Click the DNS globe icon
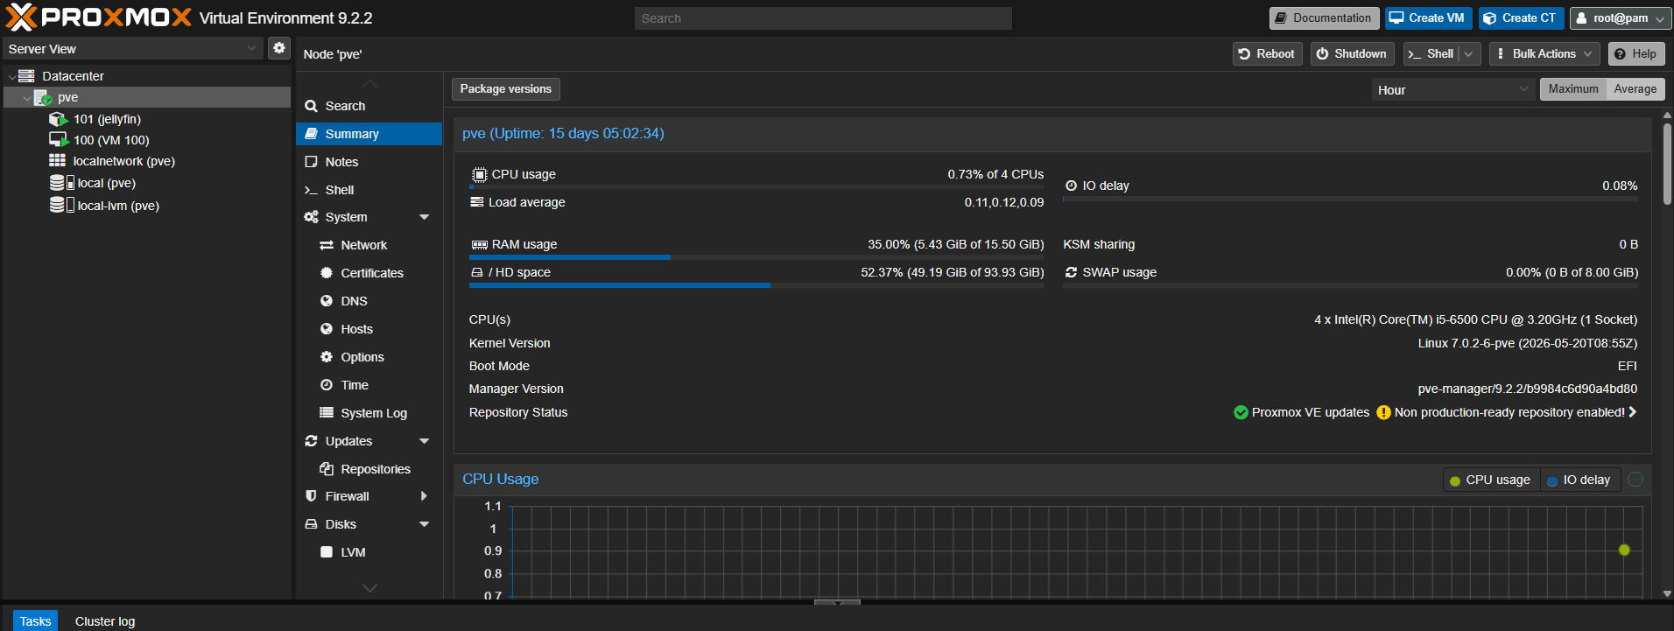This screenshot has width=1674, height=631. tap(327, 301)
